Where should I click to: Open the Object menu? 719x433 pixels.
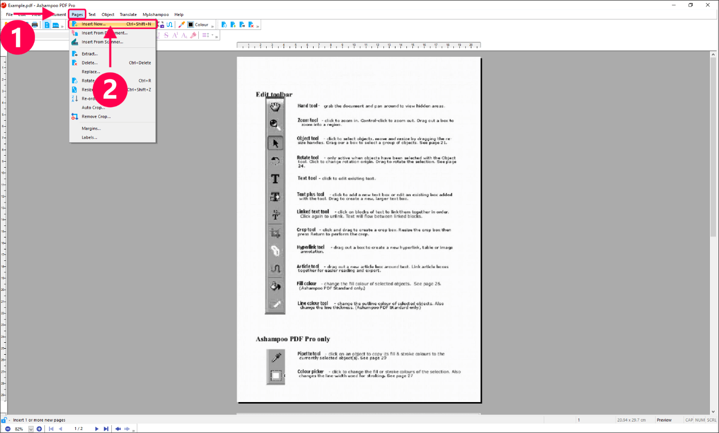pos(108,14)
